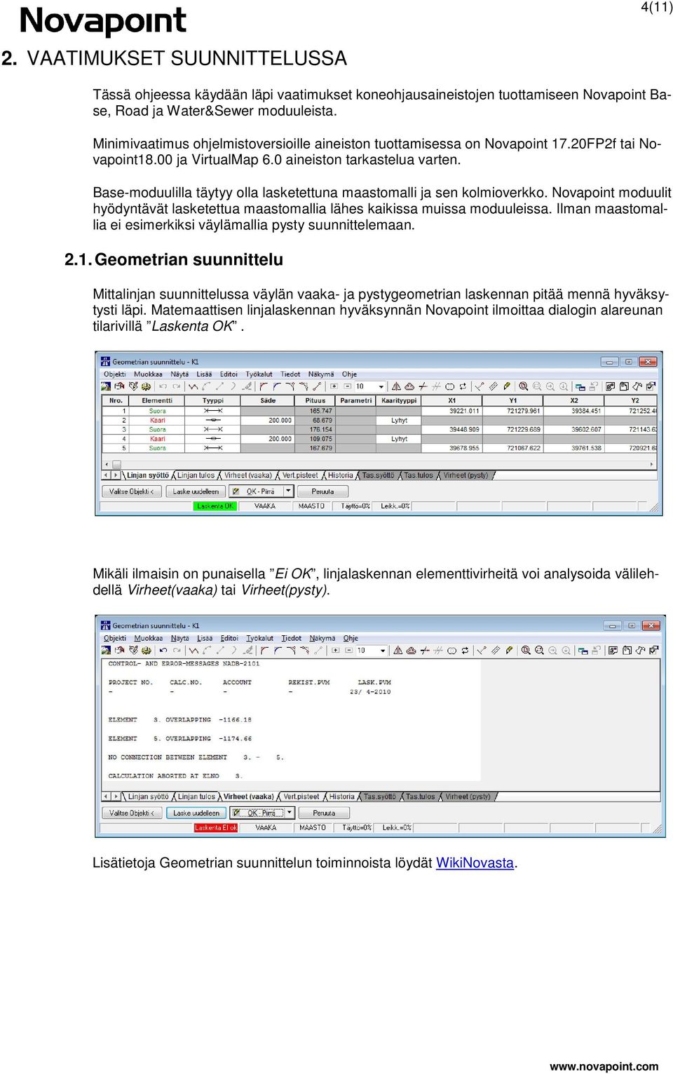Click the tab-scroll left arrow in the error-messages dialog
The width and height of the screenshot is (673, 1074).
107,796
